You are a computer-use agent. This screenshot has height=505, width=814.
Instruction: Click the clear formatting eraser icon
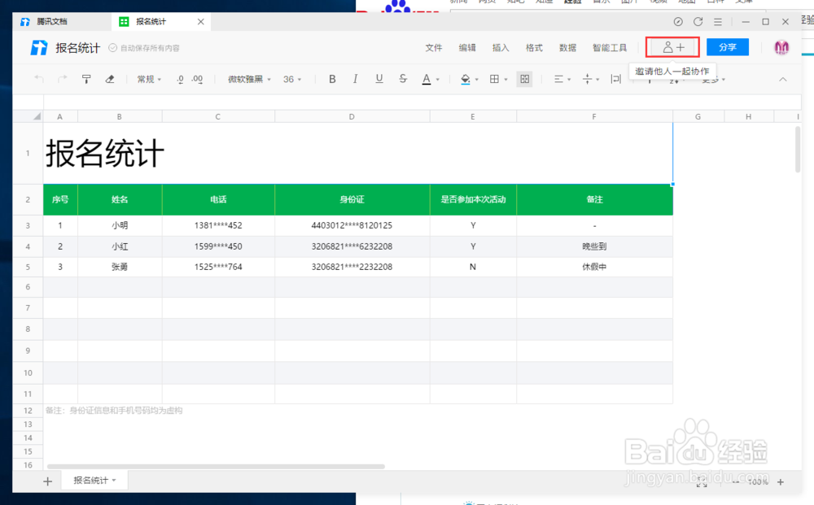coord(110,79)
